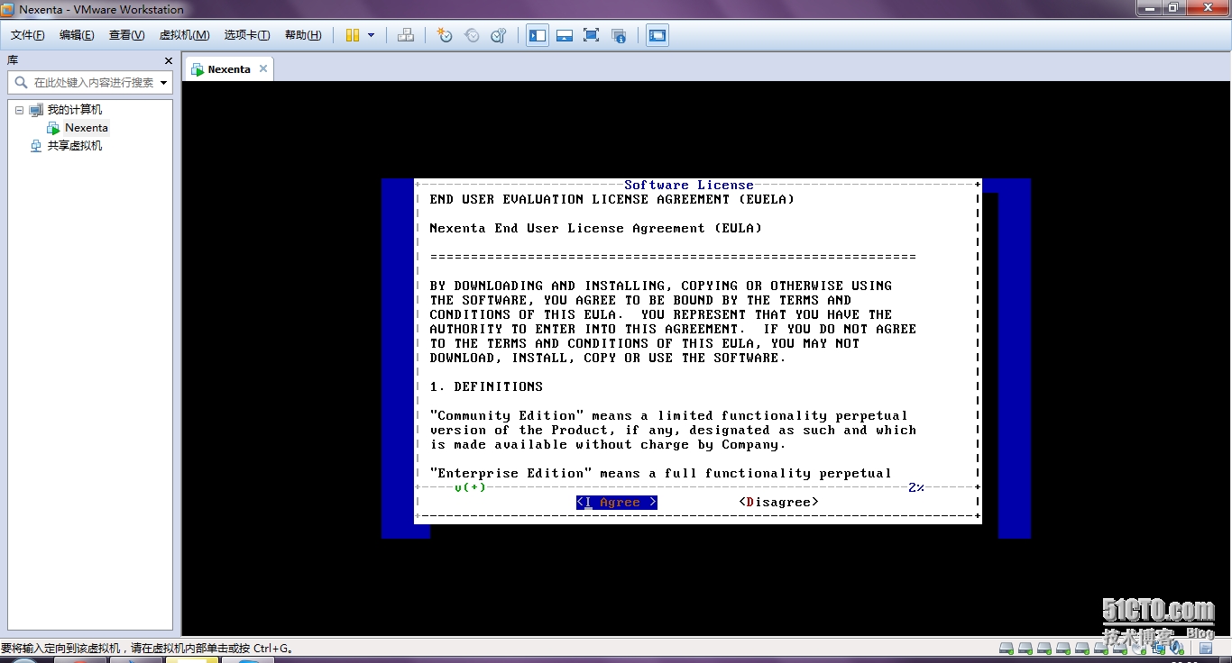Enter full screen mode icon
The width and height of the screenshot is (1232, 663).
[x=591, y=35]
